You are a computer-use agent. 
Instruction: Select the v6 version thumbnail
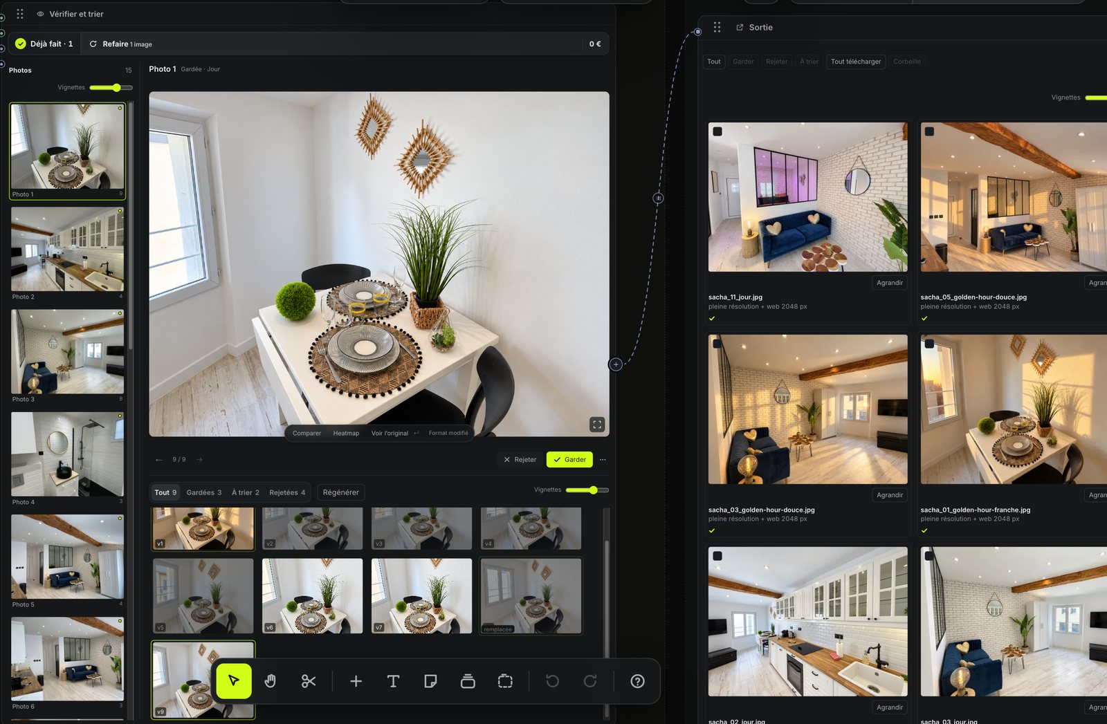[312, 596]
